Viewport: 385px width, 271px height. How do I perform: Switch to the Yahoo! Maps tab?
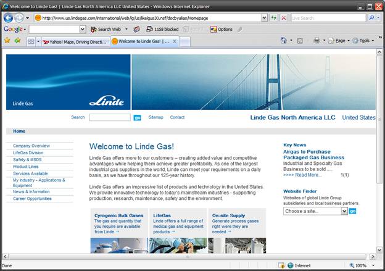click(x=76, y=42)
